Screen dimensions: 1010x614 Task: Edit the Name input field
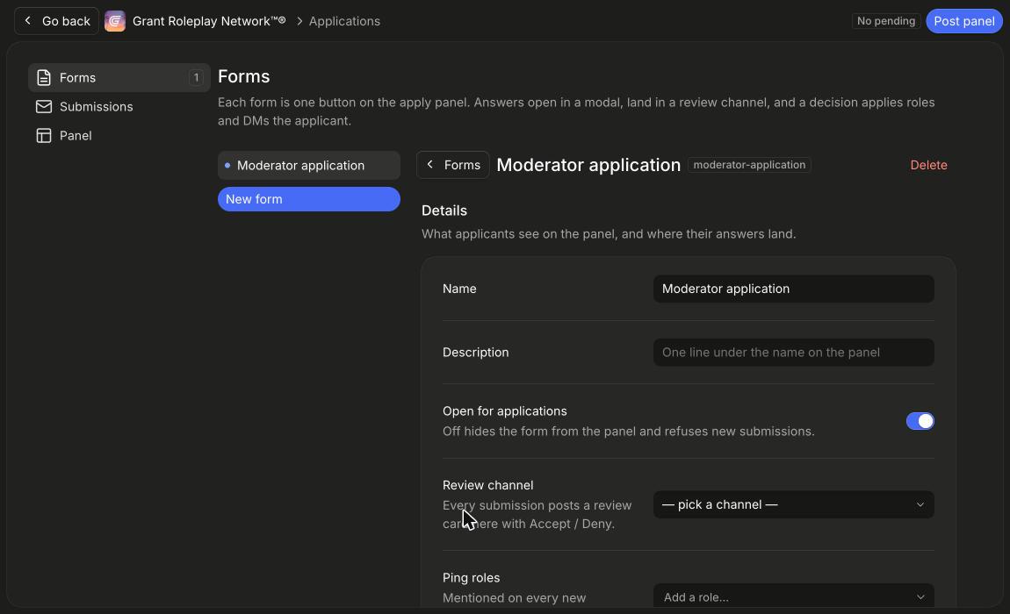pyautogui.click(x=794, y=289)
